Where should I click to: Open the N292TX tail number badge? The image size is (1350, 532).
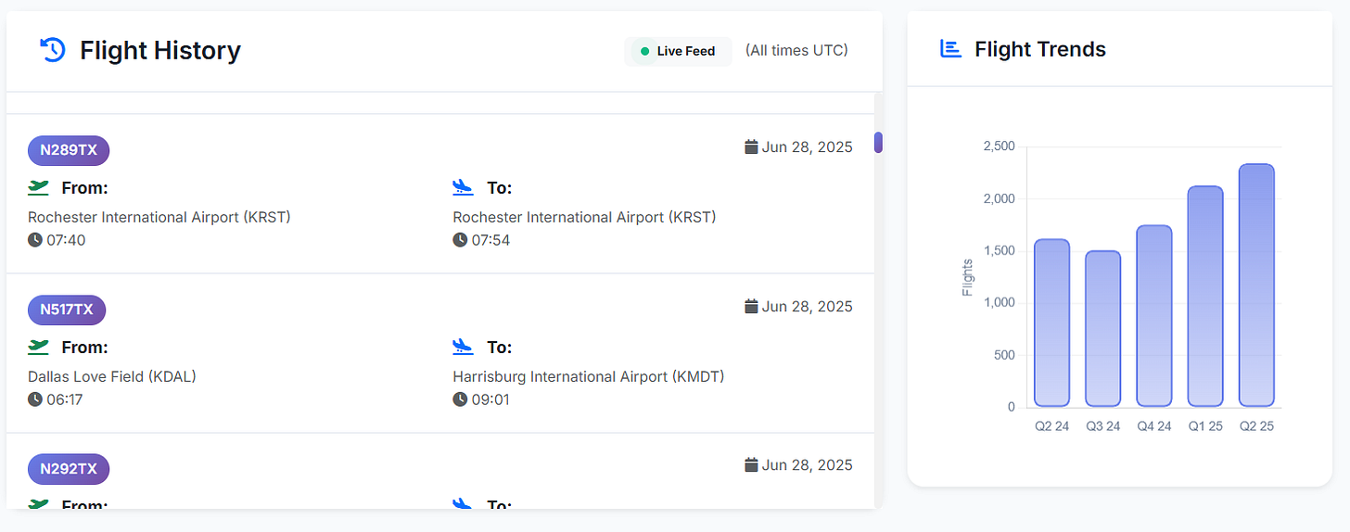69,469
